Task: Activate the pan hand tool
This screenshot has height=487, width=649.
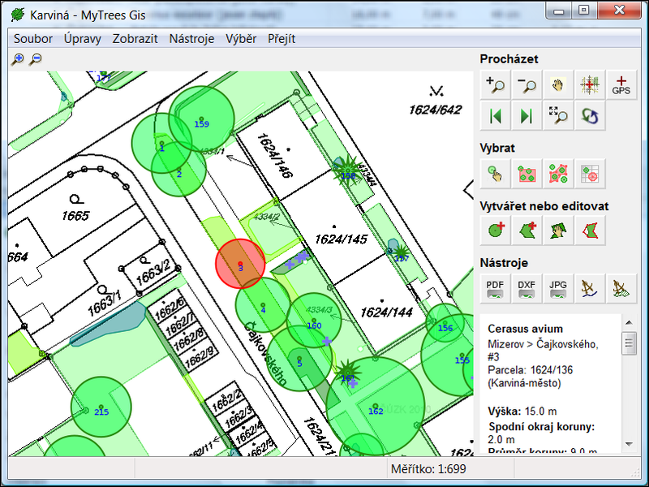Action: click(558, 85)
